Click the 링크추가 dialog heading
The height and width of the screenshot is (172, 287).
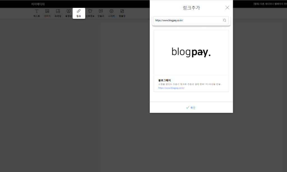(x=191, y=8)
